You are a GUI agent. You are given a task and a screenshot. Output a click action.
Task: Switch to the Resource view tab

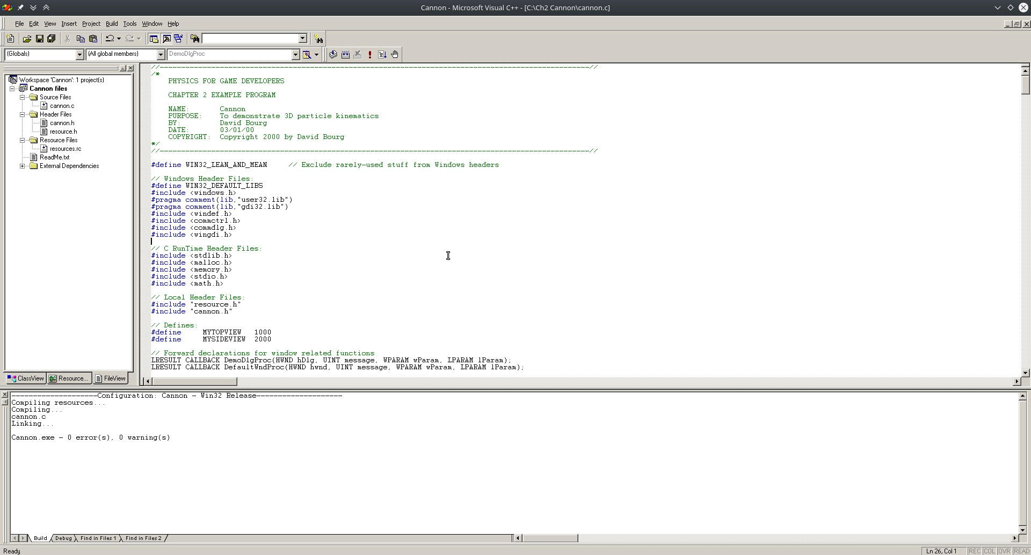[x=69, y=378]
